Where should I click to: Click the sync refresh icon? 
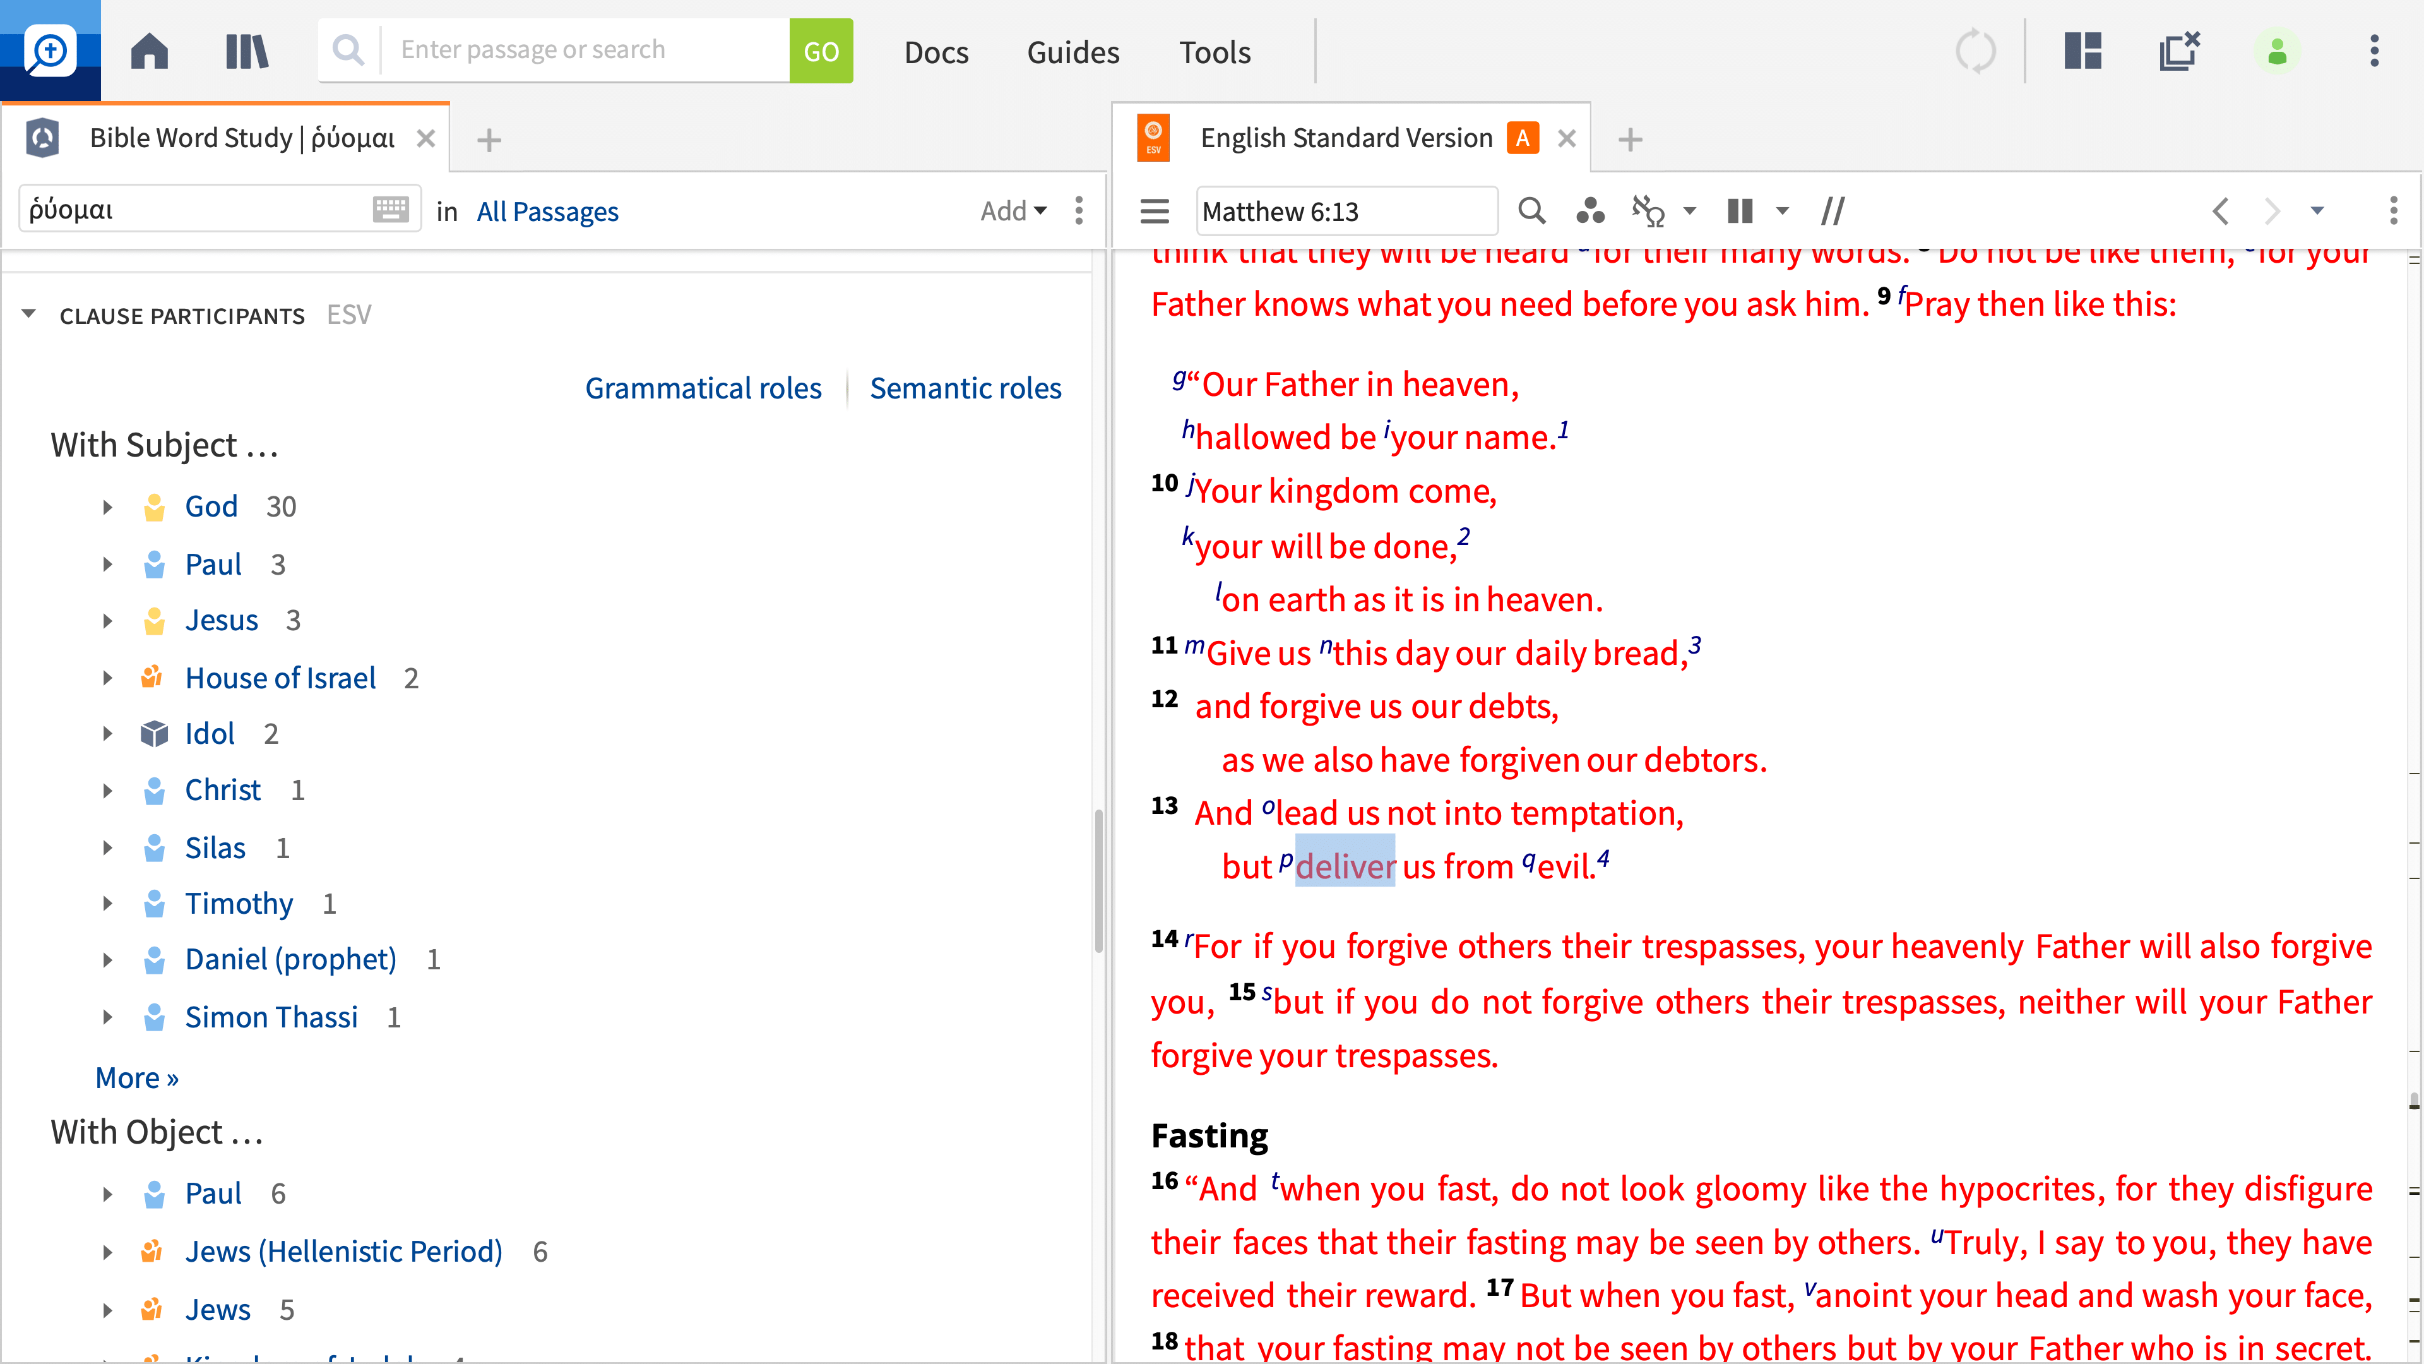click(1975, 51)
